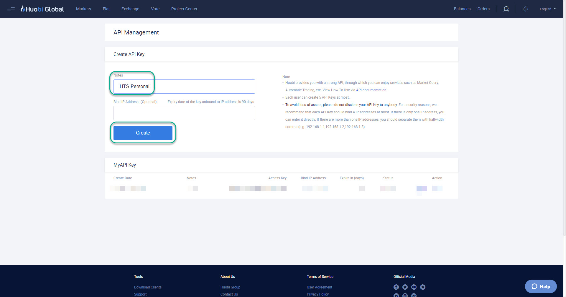Click the announcements speaker icon
566x297 pixels.
525,9
